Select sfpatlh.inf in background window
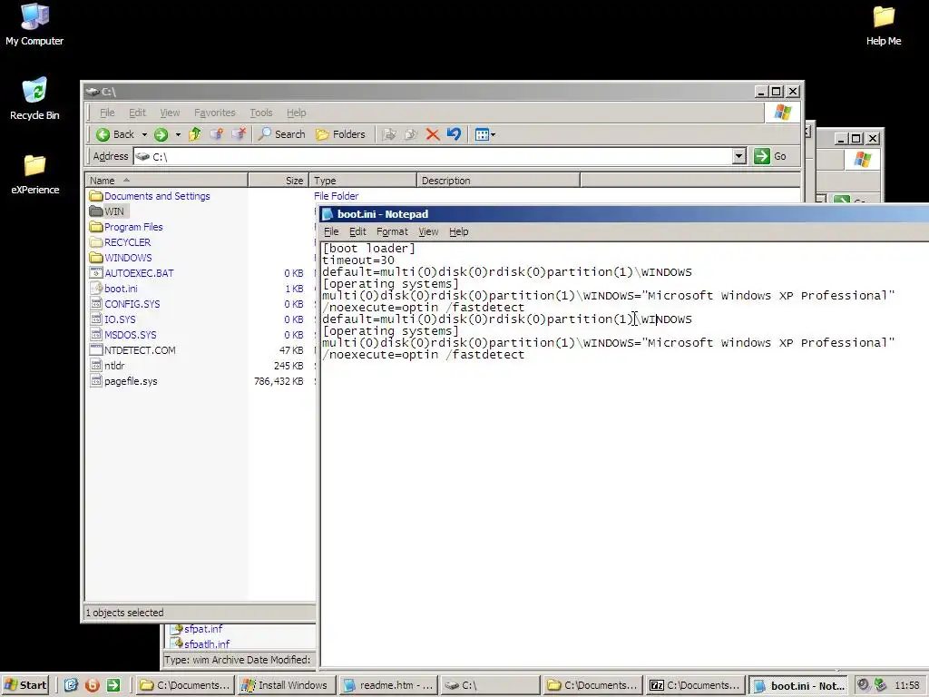Viewport: 929px width, 697px height. click(x=200, y=644)
